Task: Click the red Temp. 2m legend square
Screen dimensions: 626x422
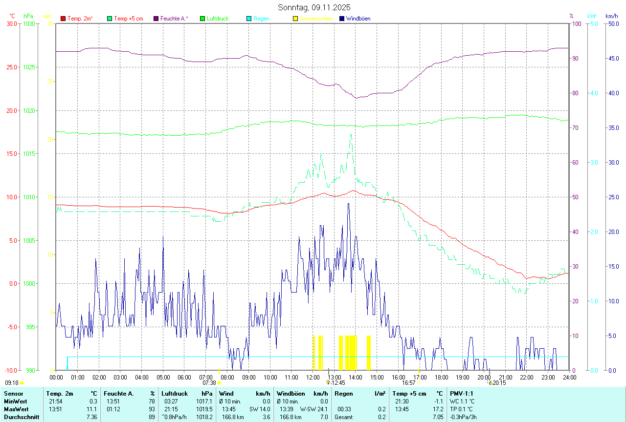Action: tap(63, 19)
